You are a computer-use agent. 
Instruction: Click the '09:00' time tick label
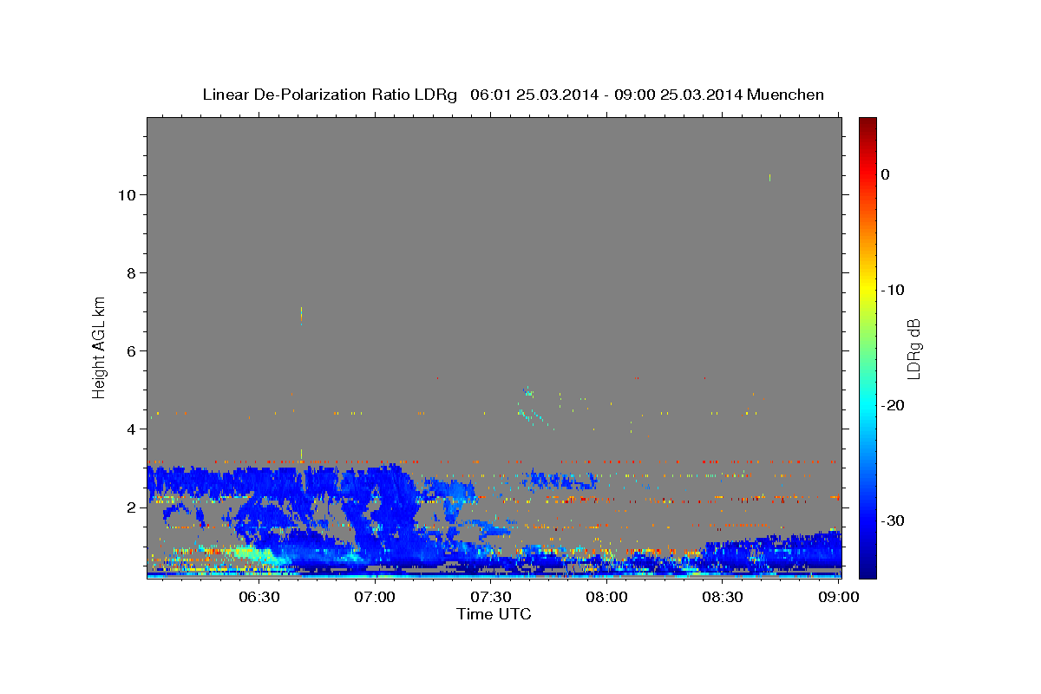pos(837,597)
